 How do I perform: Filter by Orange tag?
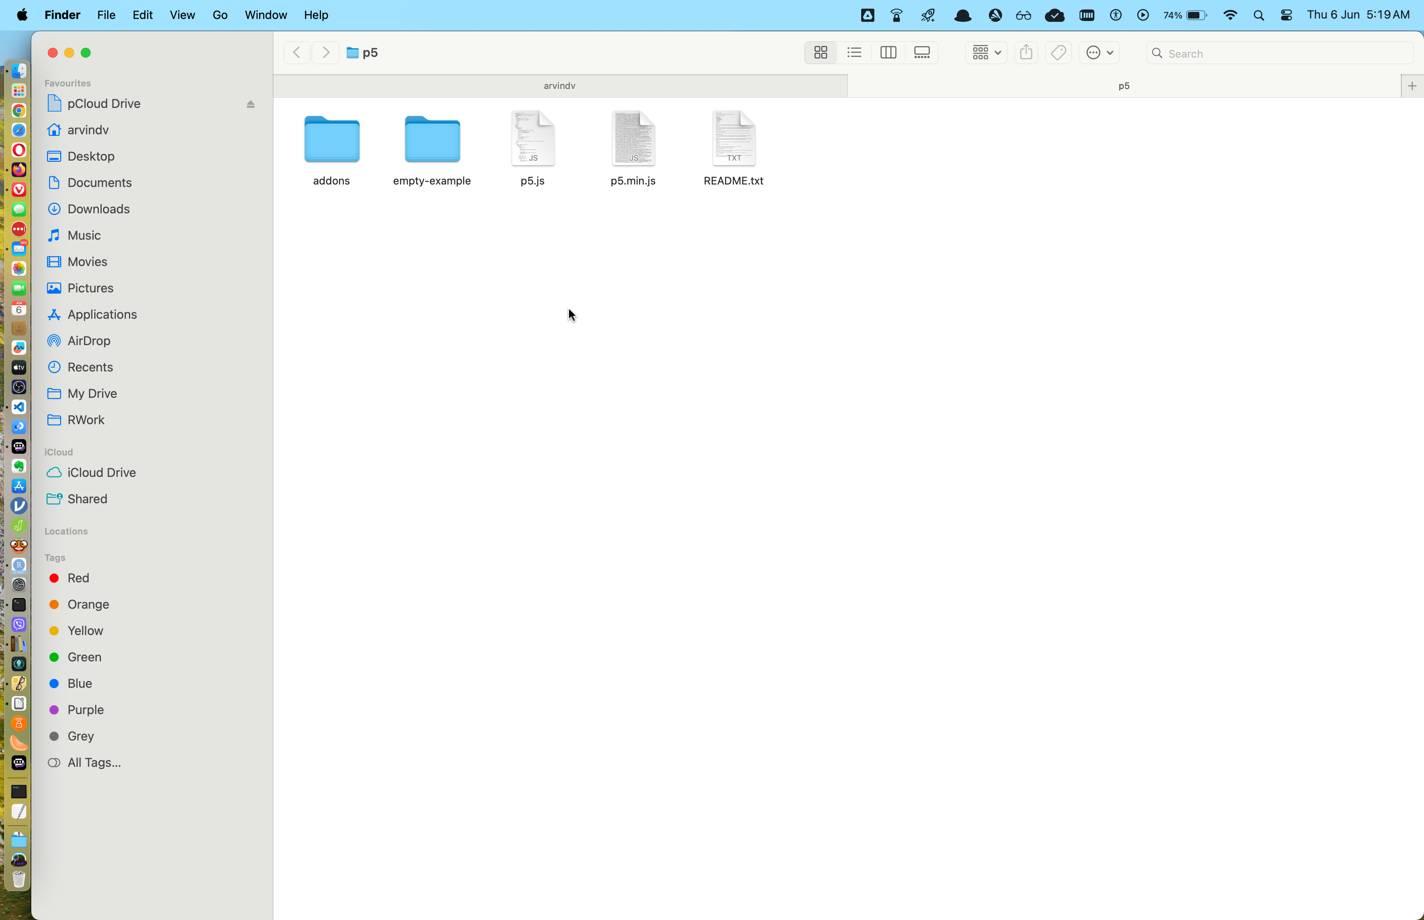coord(88,605)
